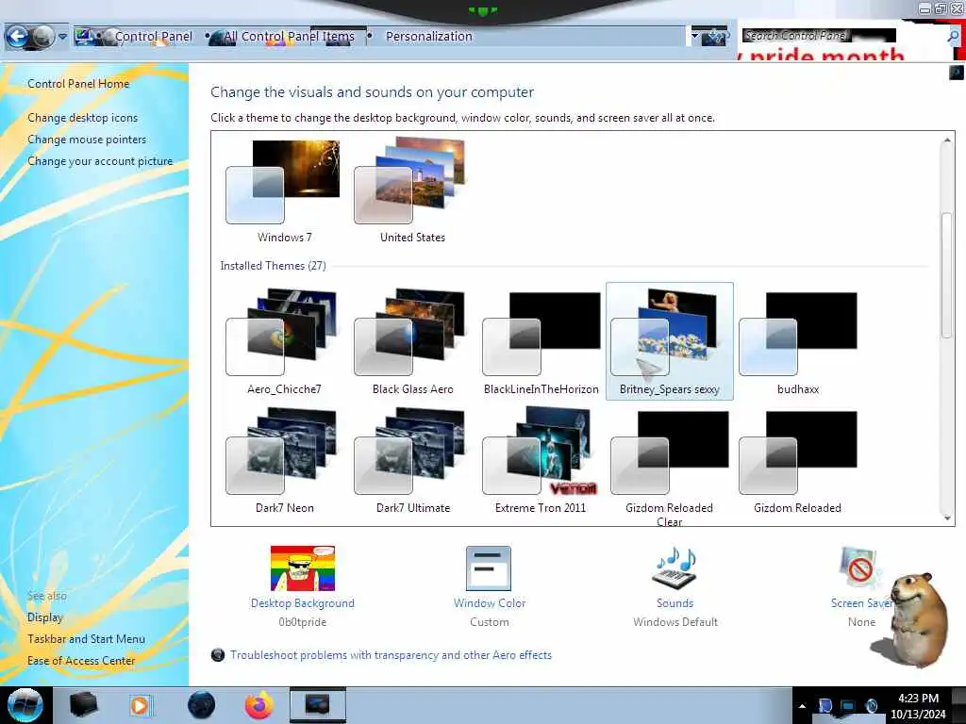
Task: Open Change desktop icons
Action: pyautogui.click(x=83, y=118)
